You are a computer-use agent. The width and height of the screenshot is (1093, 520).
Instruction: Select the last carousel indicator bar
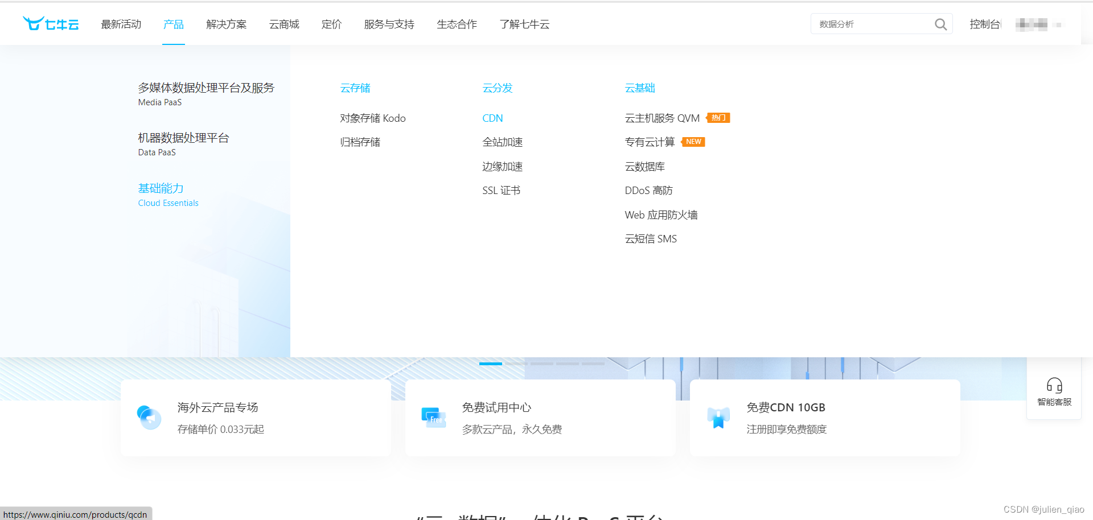593,364
